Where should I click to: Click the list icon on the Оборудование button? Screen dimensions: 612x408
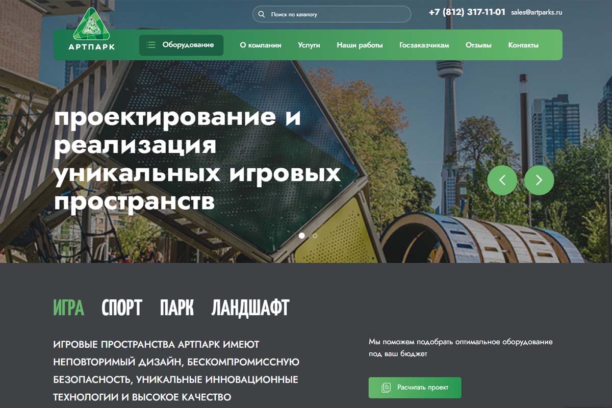(150, 45)
